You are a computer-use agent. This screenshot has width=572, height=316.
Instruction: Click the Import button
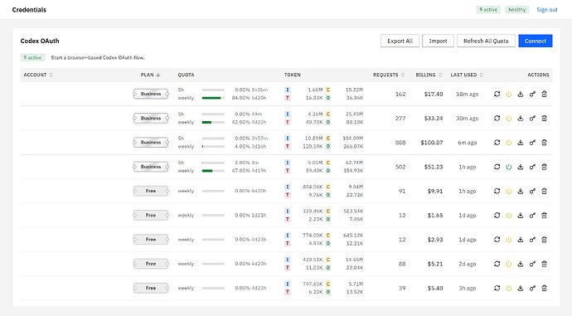tap(438, 41)
